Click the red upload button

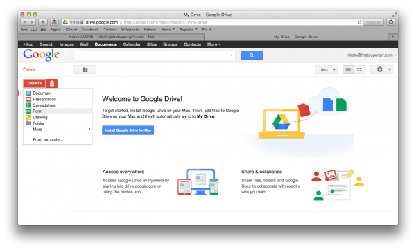[52, 83]
